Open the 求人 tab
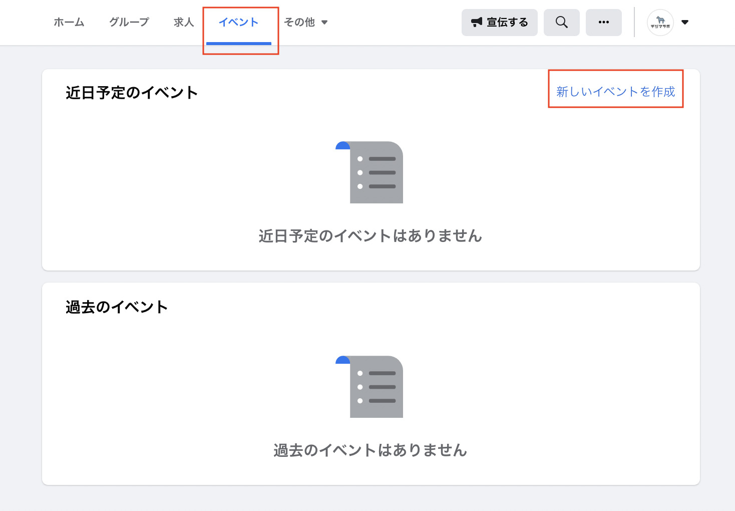 tap(184, 22)
